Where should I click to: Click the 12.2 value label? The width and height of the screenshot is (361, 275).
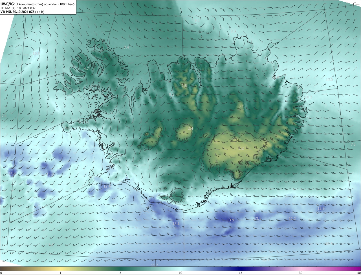[292, 218]
